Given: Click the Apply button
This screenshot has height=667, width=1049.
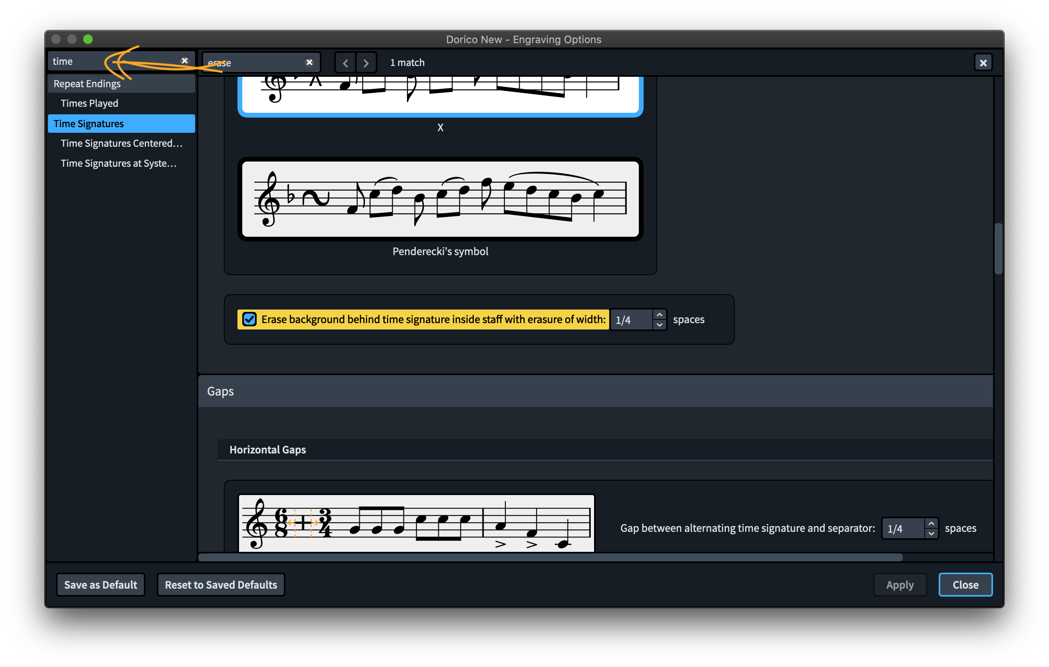Looking at the screenshot, I should click(899, 585).
